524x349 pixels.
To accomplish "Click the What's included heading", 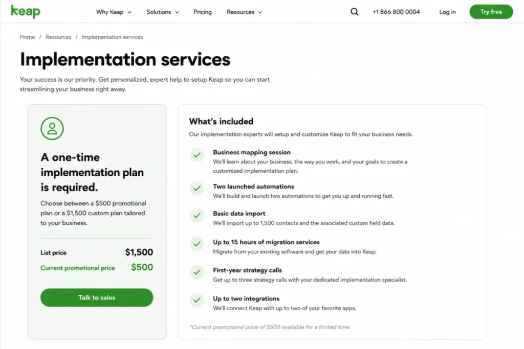I will pyautogui.click(x=221, y=122).
